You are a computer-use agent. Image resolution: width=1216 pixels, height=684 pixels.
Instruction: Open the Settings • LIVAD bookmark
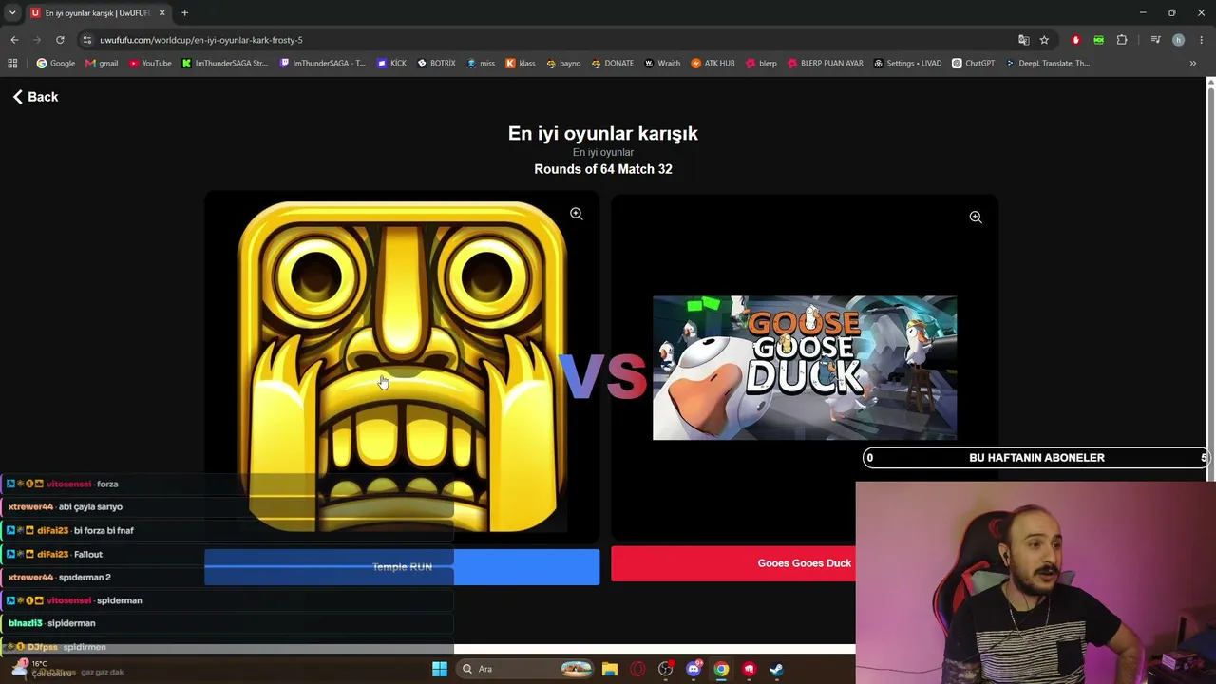click(907, 64)
